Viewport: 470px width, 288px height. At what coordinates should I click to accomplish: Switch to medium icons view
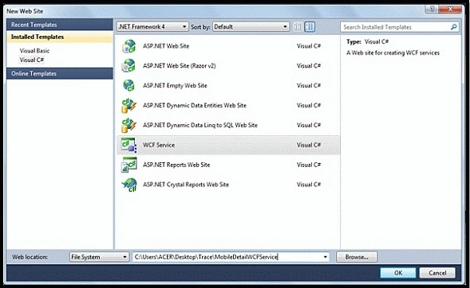[x=310, y=27]
